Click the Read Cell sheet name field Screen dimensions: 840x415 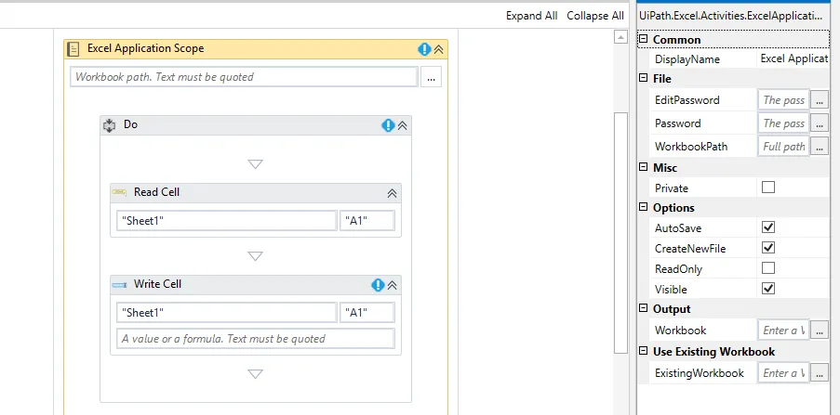[x=227, y=221]
